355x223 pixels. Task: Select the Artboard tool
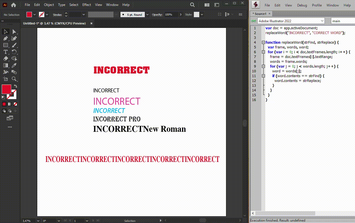pos(5,79)
